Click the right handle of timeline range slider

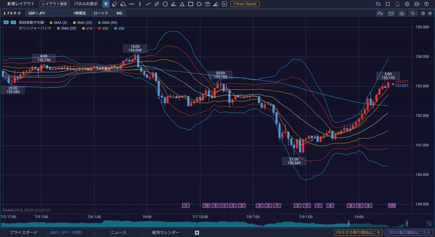(x=407, y=223)
